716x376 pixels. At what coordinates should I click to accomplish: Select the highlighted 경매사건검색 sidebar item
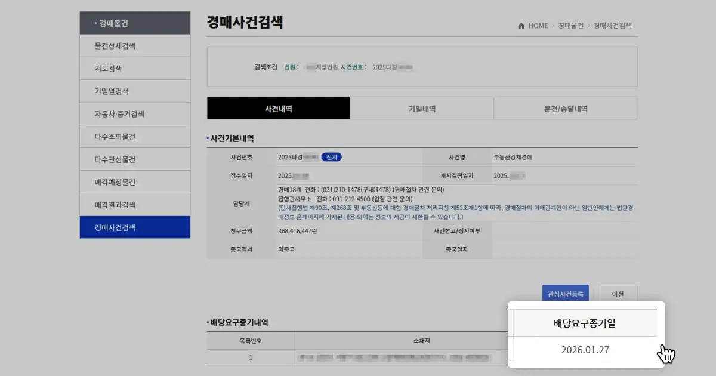[134, 227]
